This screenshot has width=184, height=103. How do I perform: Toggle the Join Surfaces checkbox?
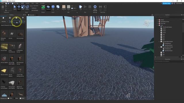point(30,10)
